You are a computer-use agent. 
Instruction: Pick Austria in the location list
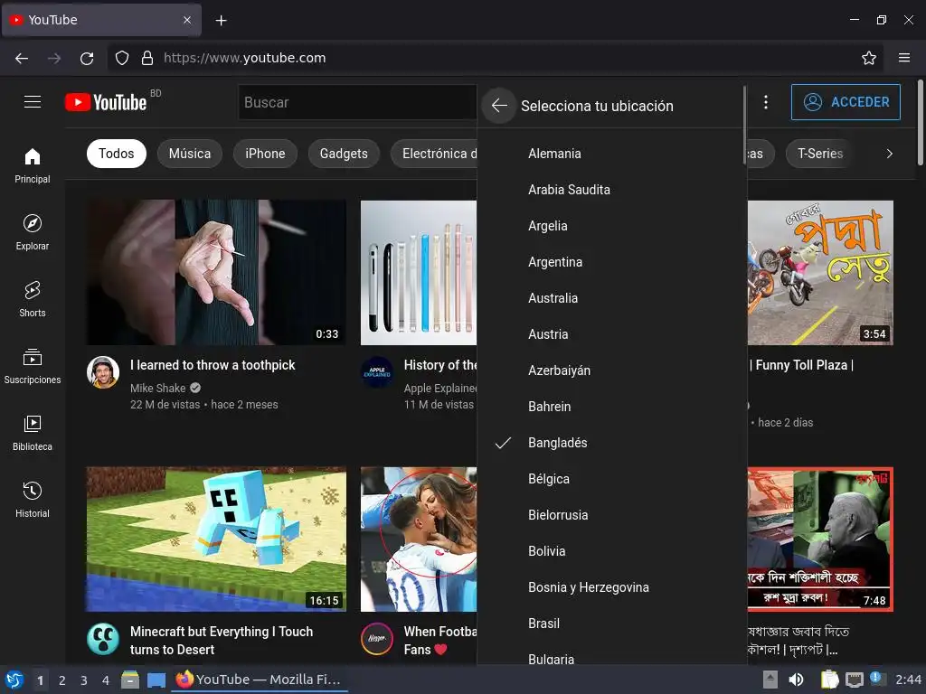[611, 334]
